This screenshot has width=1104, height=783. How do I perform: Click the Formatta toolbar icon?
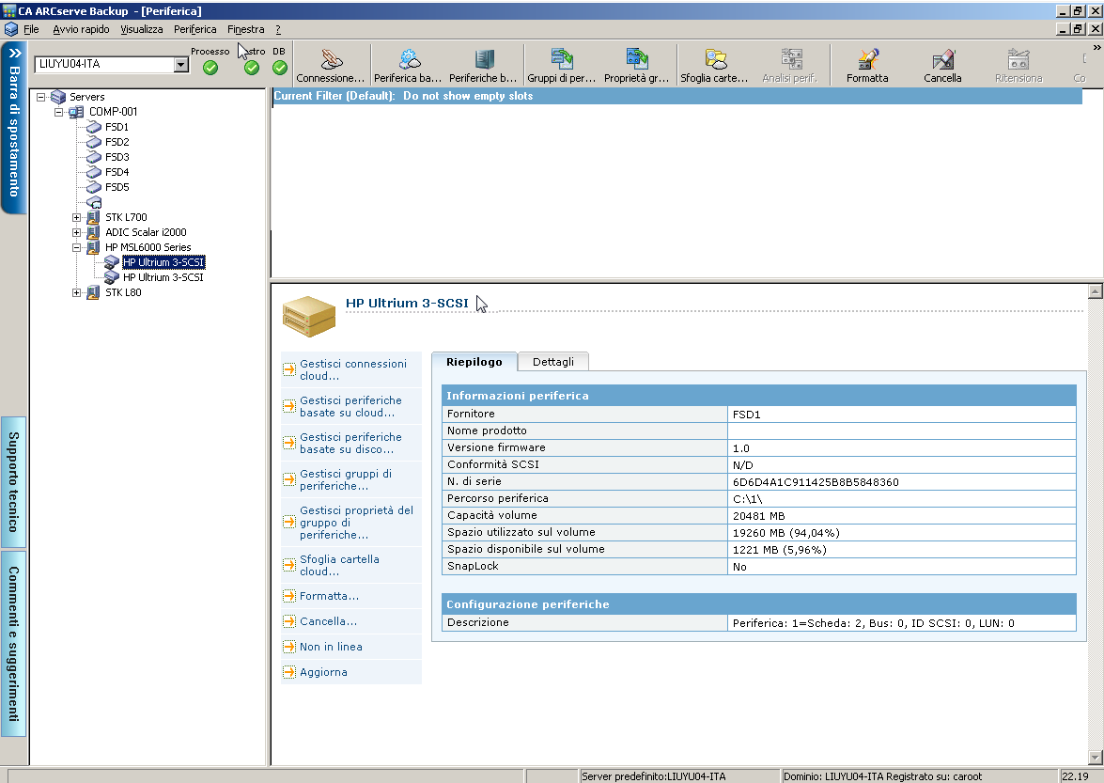click(866, 61)
